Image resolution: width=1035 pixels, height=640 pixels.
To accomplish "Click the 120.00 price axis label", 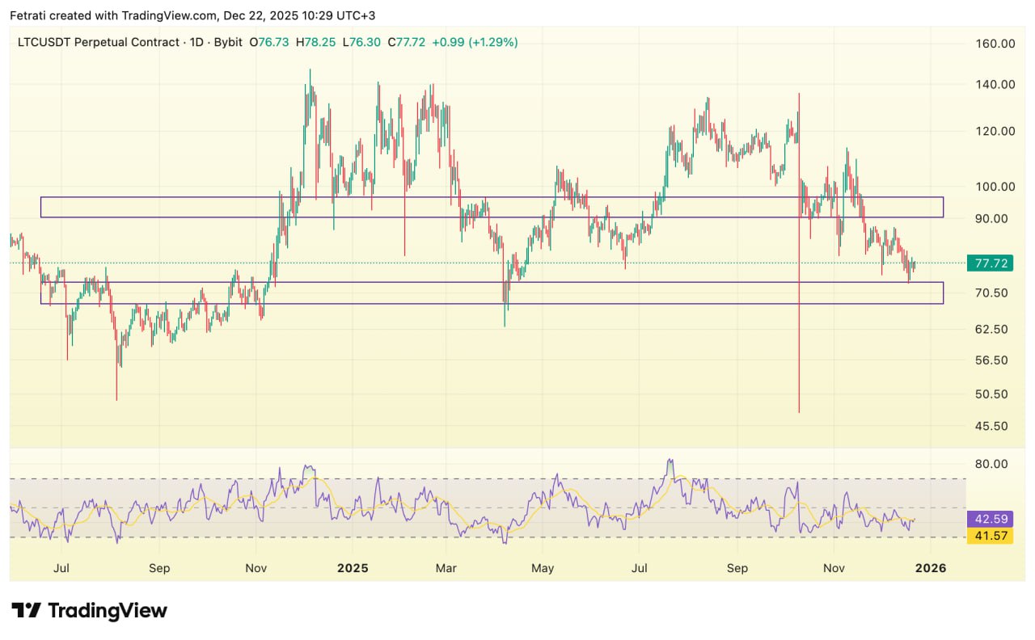I will tap(995, 131).
